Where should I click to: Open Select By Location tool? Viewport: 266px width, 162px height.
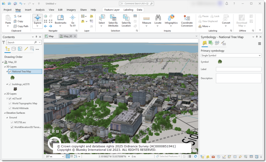pos(126,19)
